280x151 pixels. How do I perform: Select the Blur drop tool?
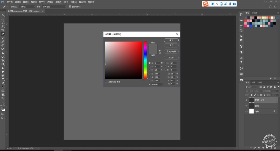(3, 68)
